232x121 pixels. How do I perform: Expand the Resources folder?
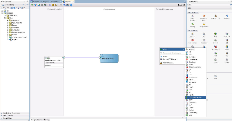tap(5, 16)
